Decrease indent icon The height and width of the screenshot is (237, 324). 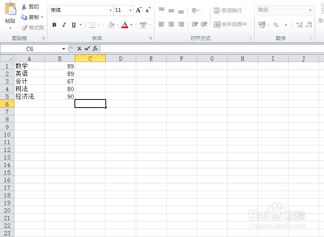195,24
